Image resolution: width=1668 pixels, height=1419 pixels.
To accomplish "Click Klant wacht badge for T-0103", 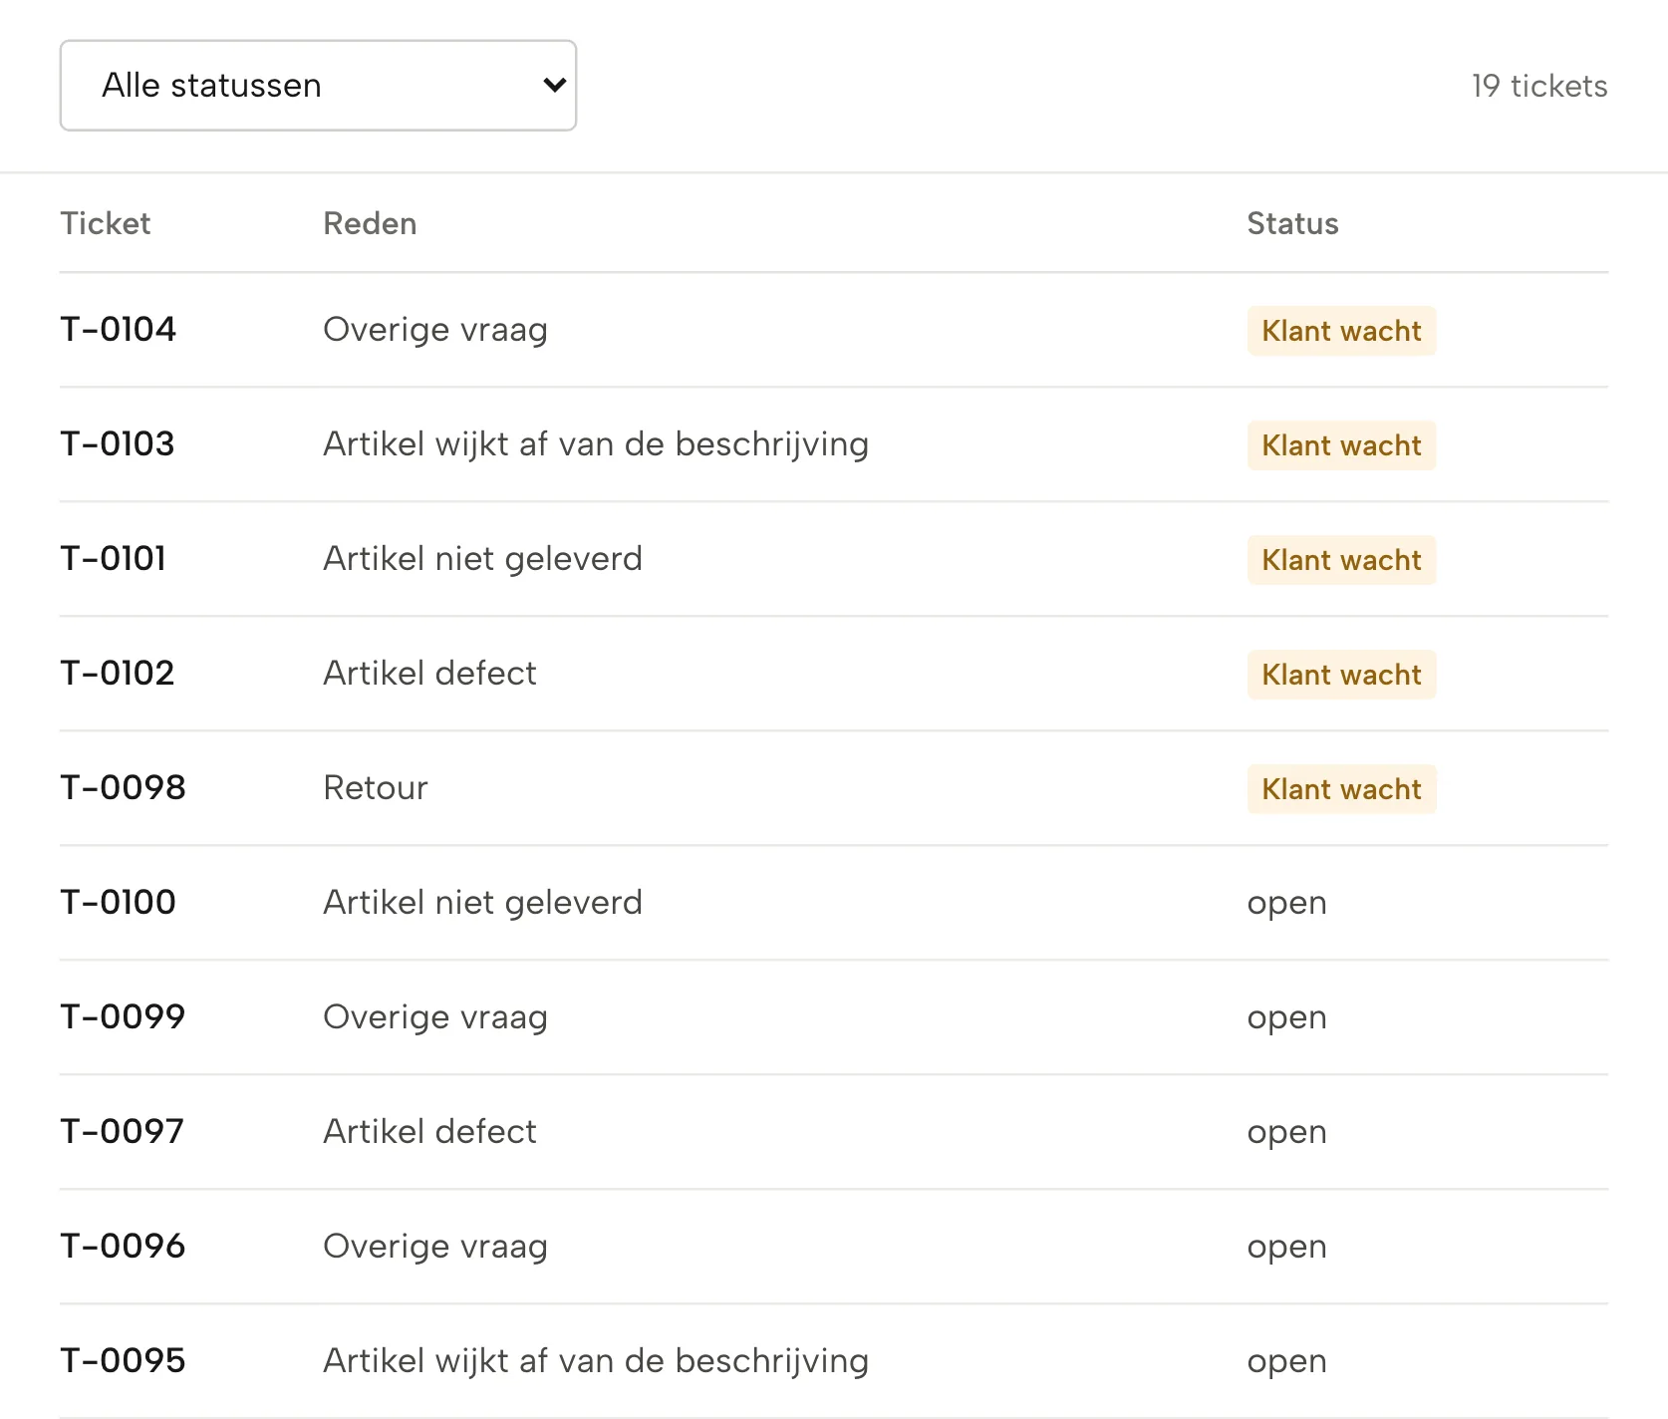I will pos(1341,445).
